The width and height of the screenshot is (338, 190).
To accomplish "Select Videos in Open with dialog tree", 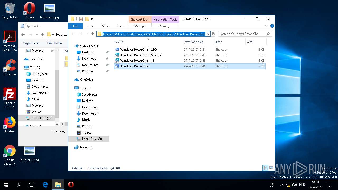I will tap(36, 112).
